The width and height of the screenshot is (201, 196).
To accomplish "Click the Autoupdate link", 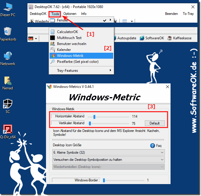I will 127,38.
